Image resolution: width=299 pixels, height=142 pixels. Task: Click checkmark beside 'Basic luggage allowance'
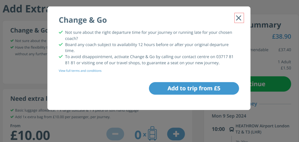tap(12, 110)
